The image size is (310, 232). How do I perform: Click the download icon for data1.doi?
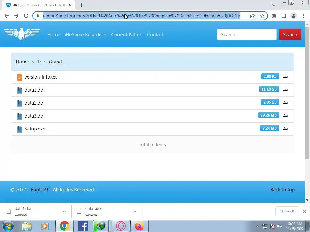285,89
